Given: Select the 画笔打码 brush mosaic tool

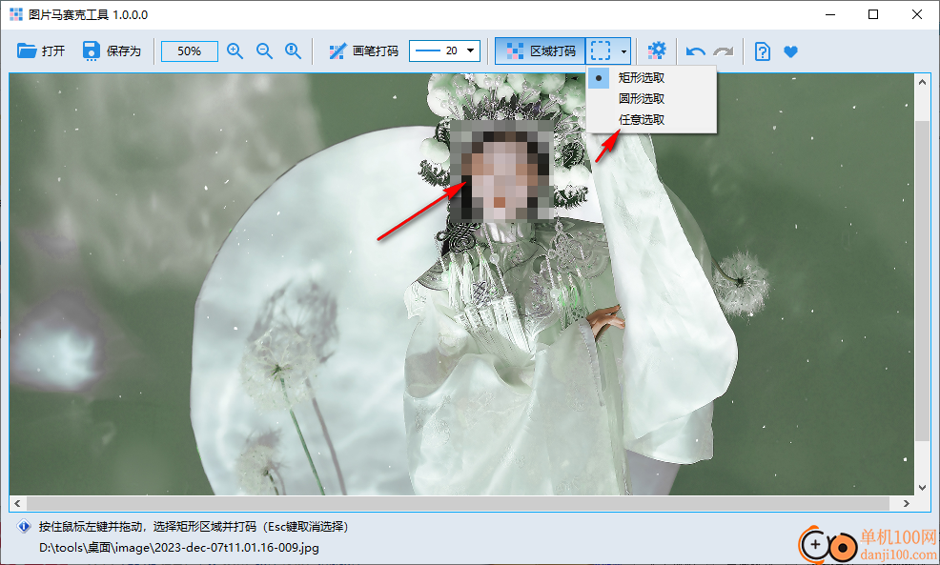Looking at the screenshot, I should 363,50.
